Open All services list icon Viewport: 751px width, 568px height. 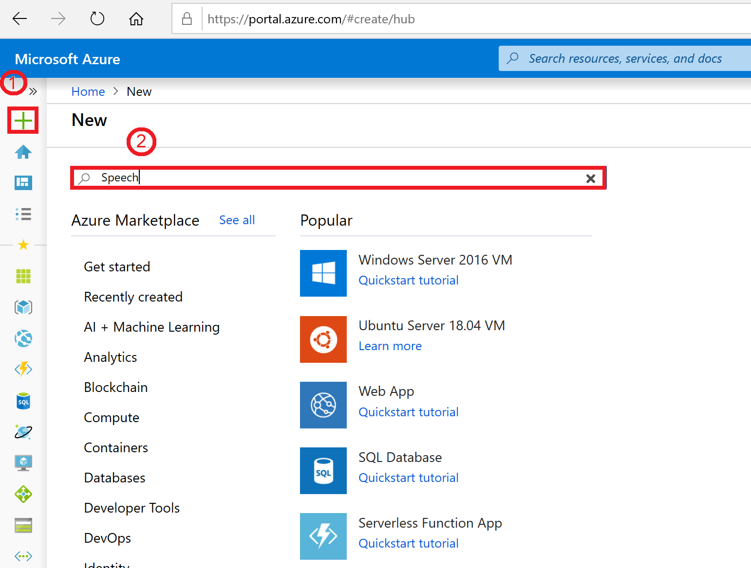pyautogui.click(x=23, y=214)
